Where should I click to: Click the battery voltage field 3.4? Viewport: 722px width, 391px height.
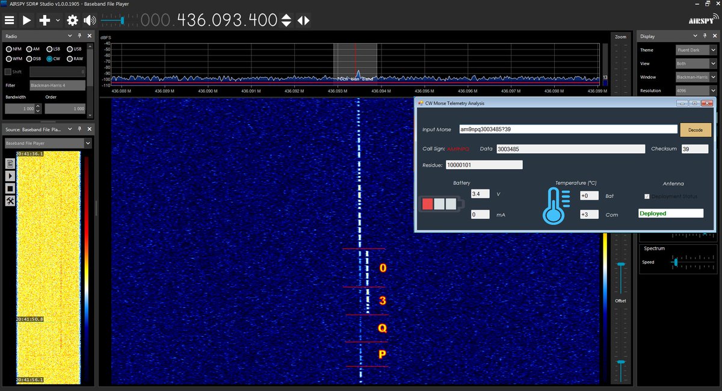coord(480,194)
